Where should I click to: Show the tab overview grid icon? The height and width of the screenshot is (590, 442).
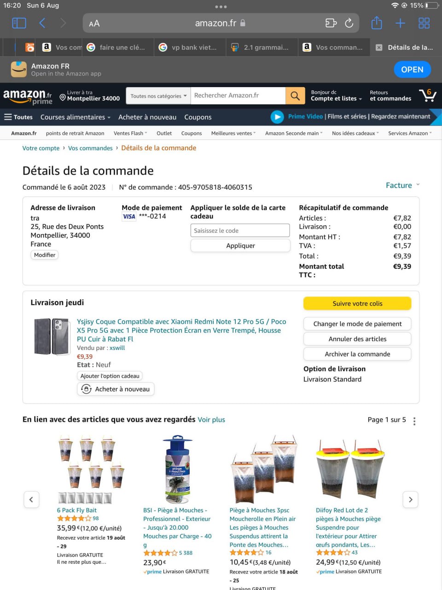click(424, 23)
